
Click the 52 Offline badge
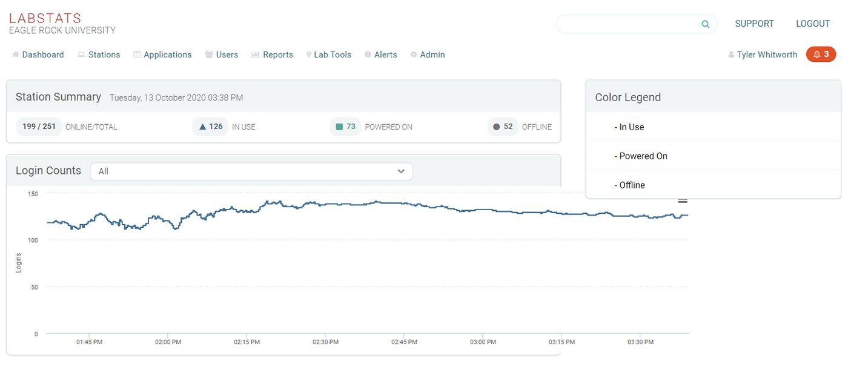503,127
